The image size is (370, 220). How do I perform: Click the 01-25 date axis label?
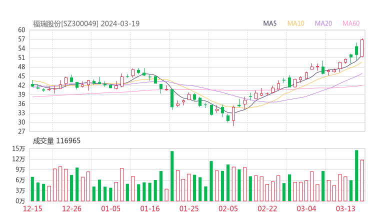click(189, 208)
